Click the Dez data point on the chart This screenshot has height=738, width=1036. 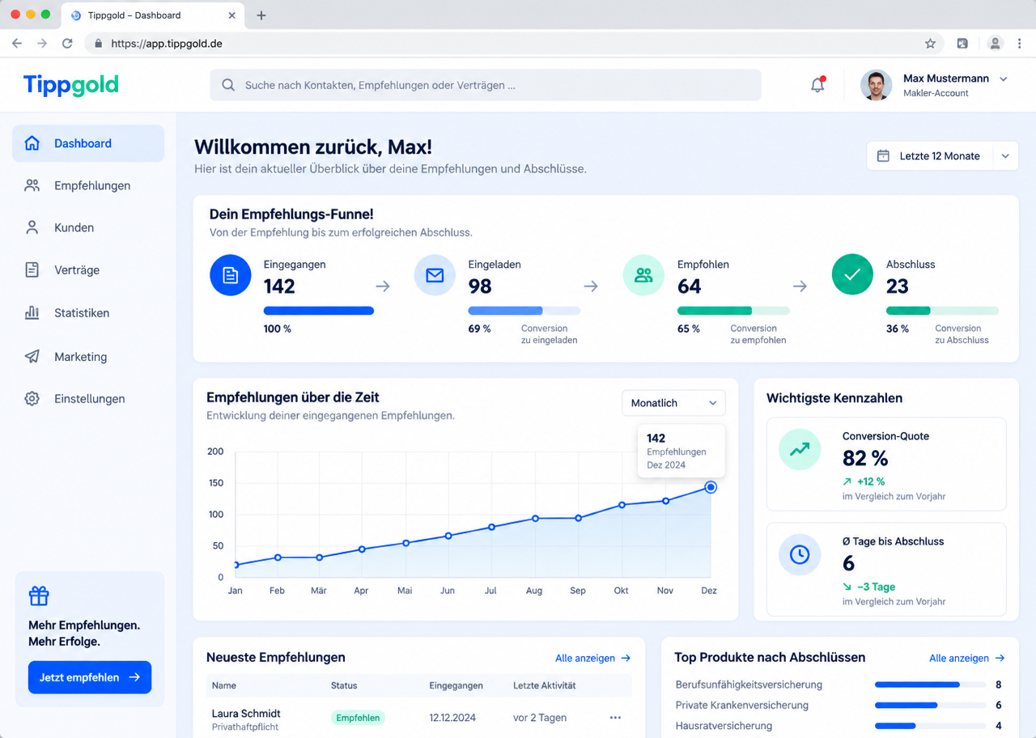point(711,487)
